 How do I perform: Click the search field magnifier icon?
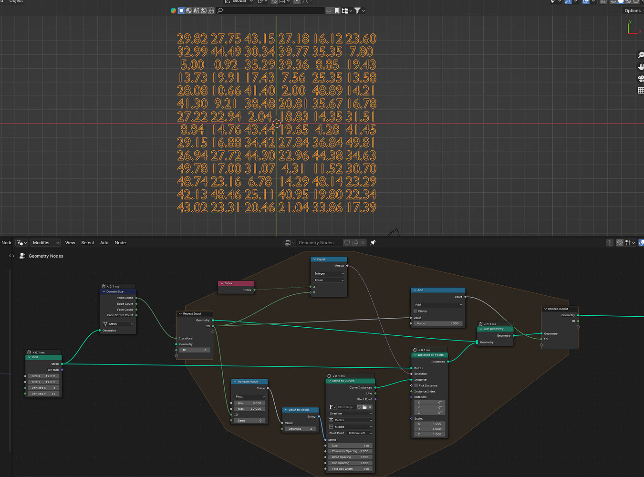tap(220, 10)
